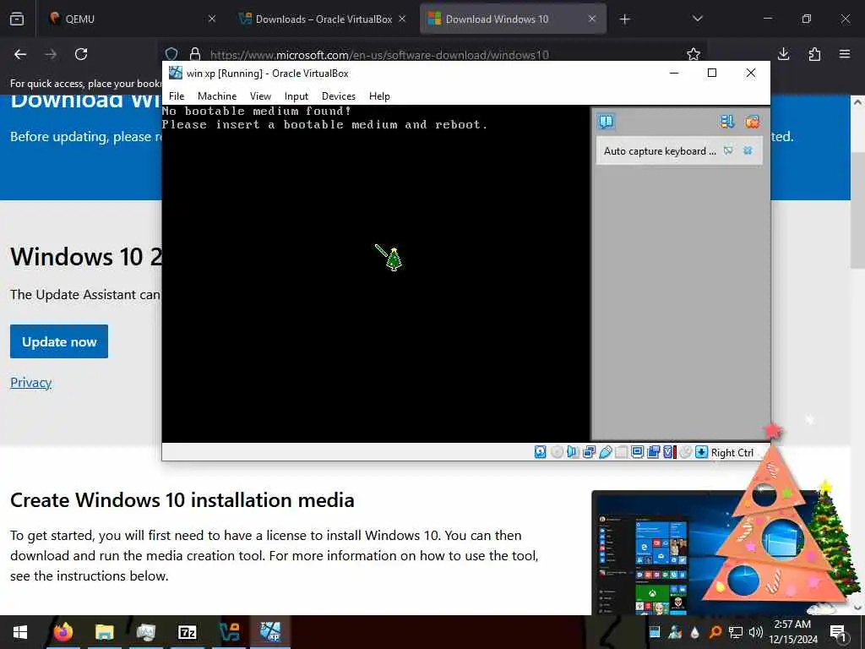This screenshot has width=865, height=649.
Task: Select the Download Windows 10 tab
Action: point(513,19)
